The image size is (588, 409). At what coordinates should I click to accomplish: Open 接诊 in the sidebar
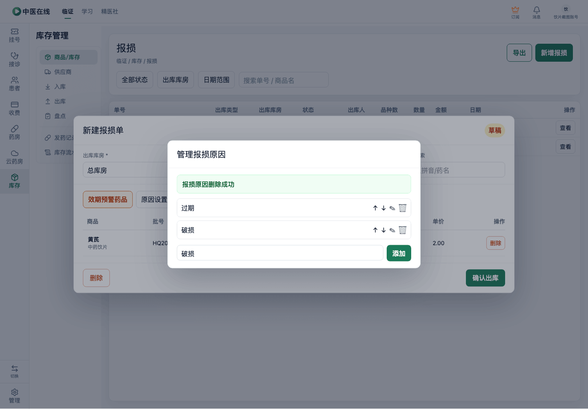[15, 60]
